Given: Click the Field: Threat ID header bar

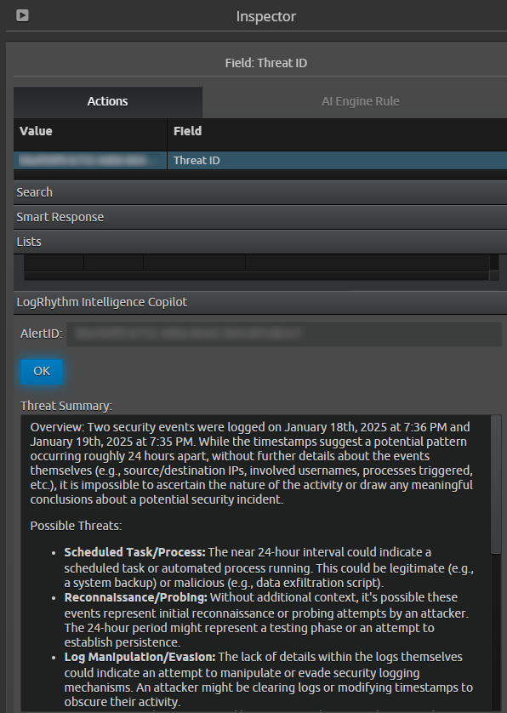Looking at the screenshot, I should (x=260, y=63).
